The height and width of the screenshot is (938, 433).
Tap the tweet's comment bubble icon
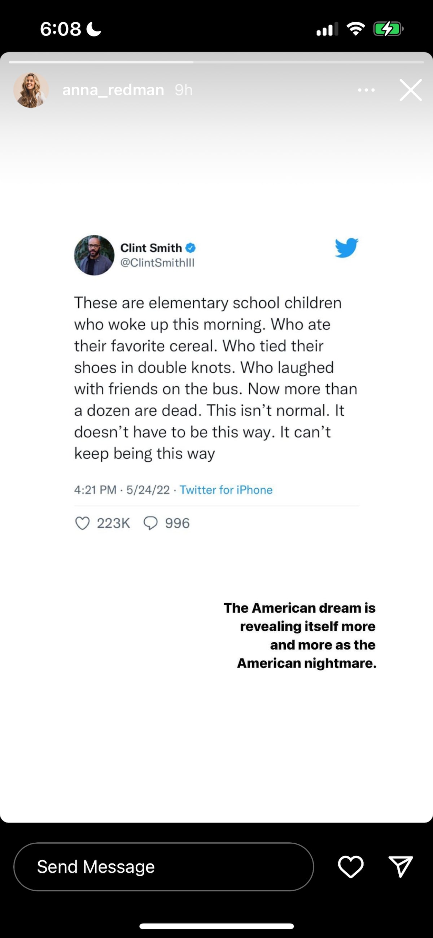pyautogui.click(x=150, y=523)
